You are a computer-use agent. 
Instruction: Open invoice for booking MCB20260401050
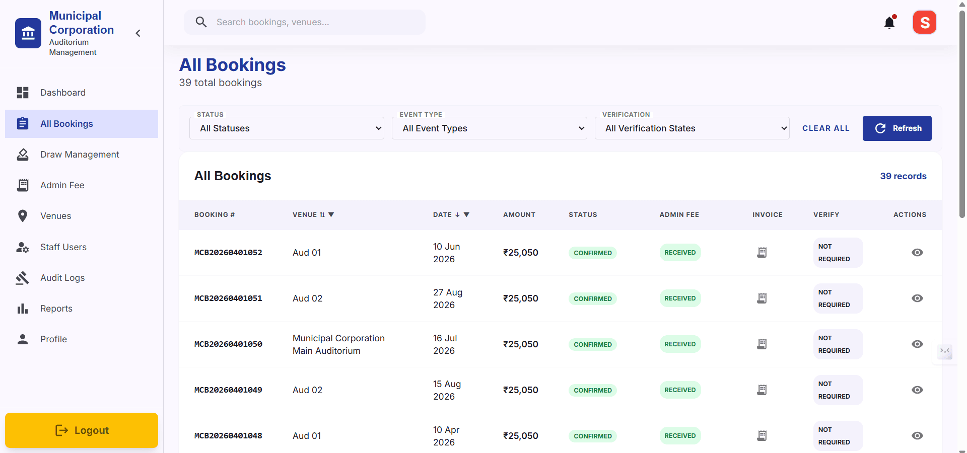tap(762, 344)
